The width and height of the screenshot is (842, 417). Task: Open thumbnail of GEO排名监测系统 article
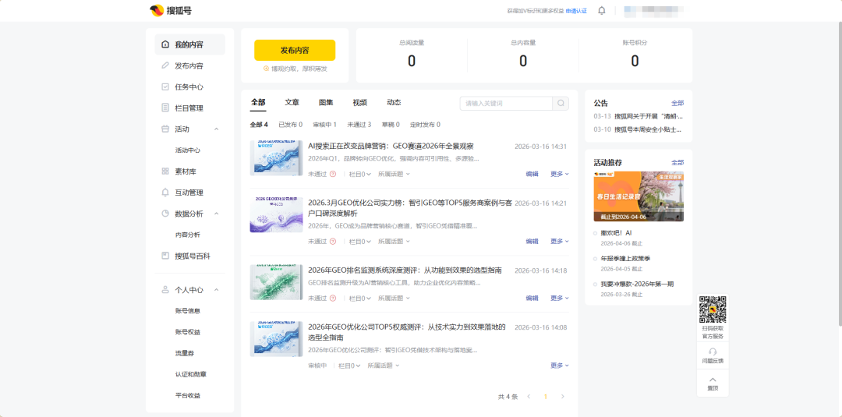pos(276,282)
